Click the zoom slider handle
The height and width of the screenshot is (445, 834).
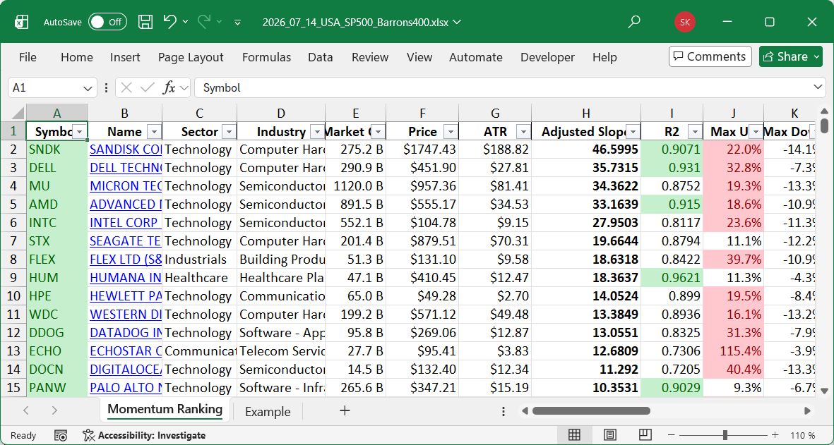pyautogui.click(x=725, y=435)
